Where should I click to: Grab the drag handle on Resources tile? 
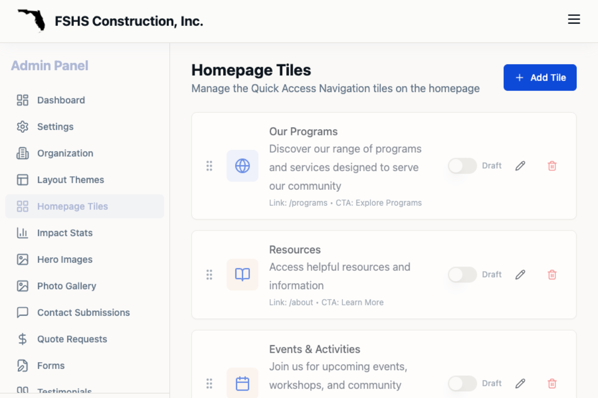pos(209,275)
